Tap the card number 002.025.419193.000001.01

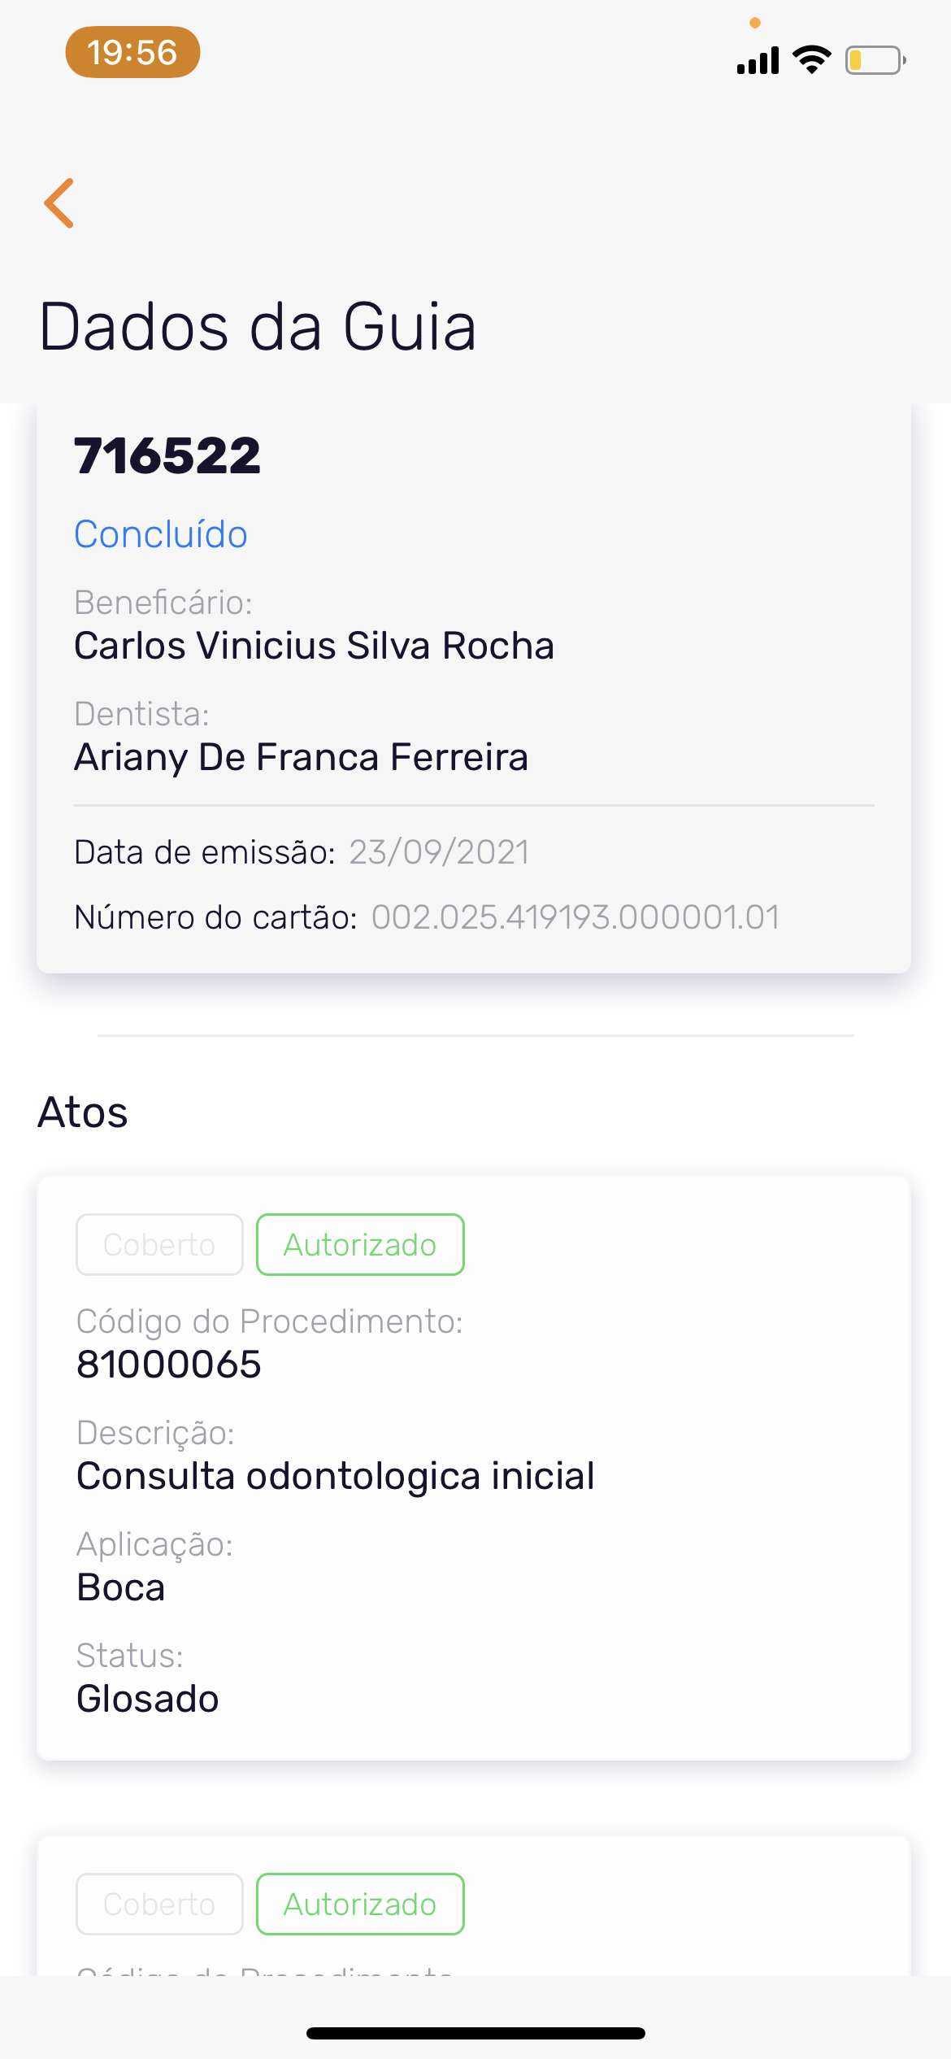point(575,917)
